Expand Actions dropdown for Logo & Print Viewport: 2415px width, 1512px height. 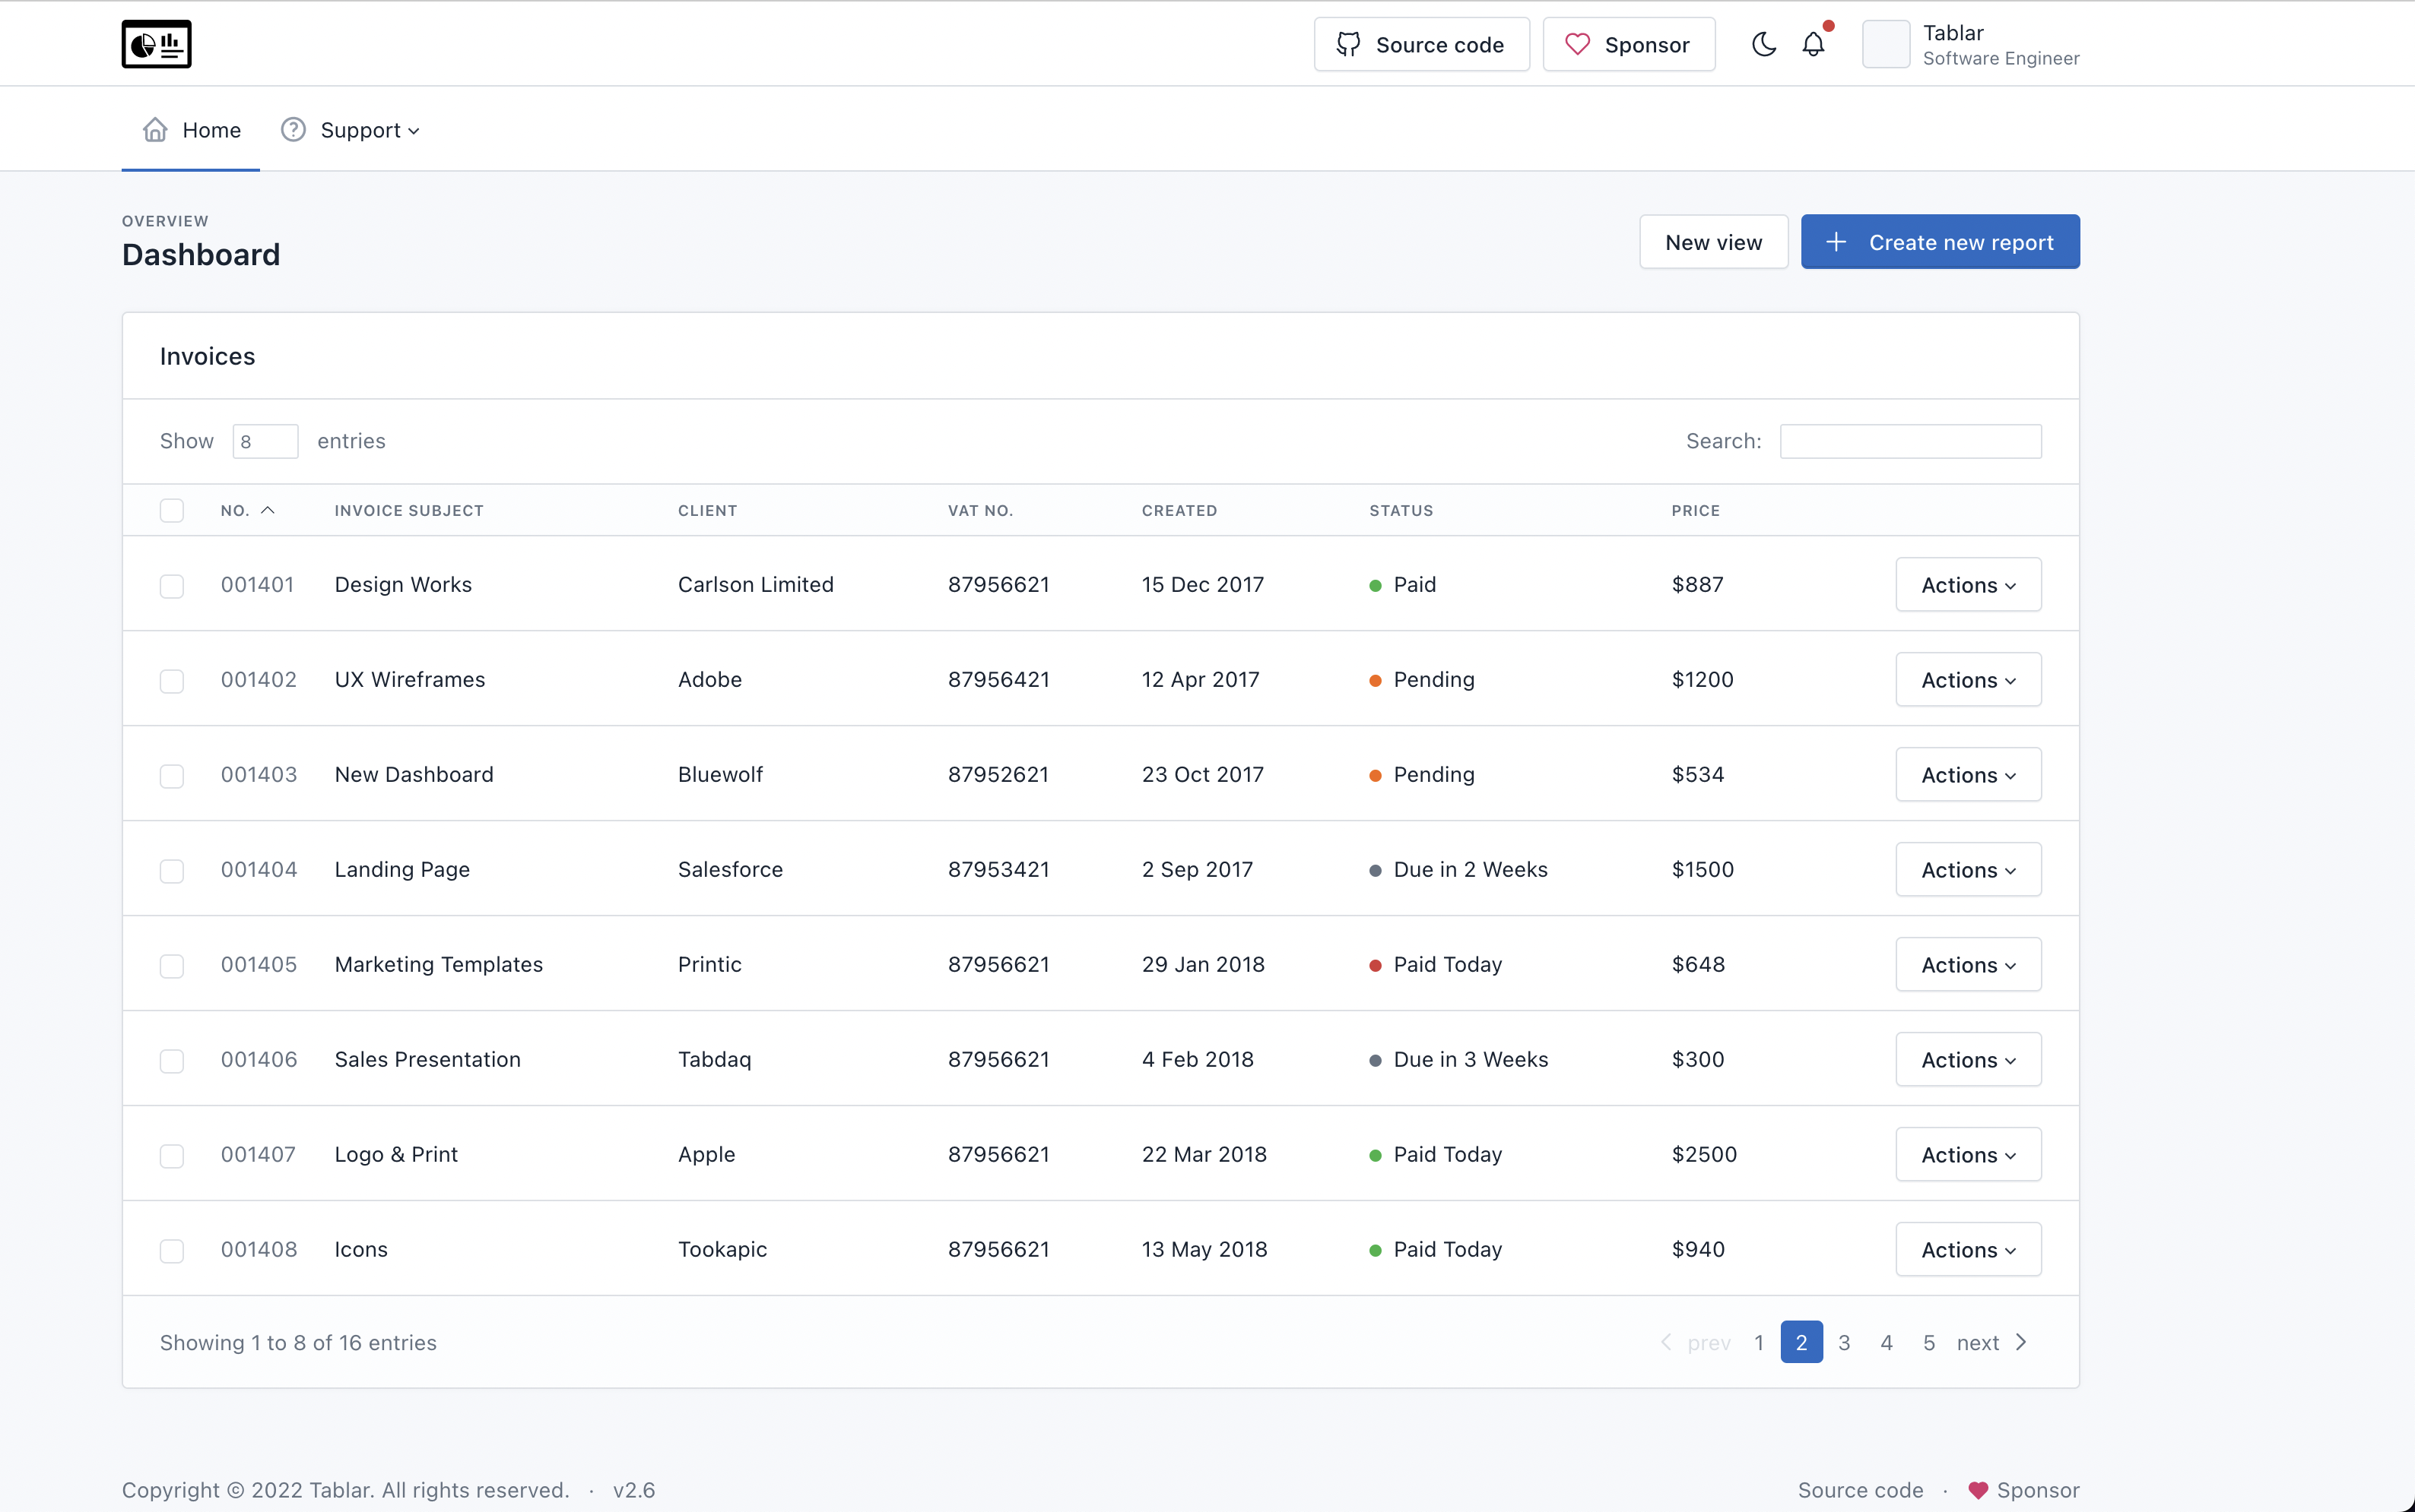click(x=1967, y=1153)
